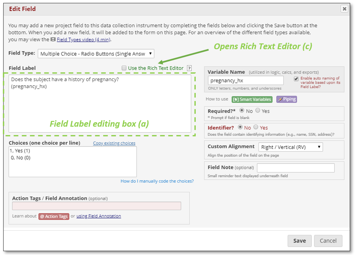
Task: Click the @ Action Tags button
Action: point(54,216)
